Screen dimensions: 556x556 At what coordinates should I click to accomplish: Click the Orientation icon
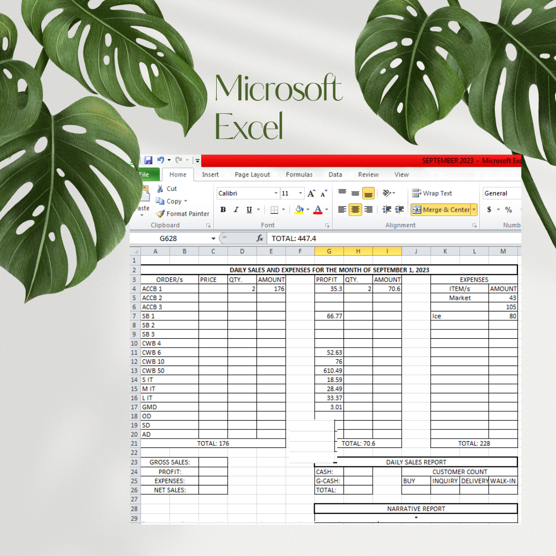[387, 193]
